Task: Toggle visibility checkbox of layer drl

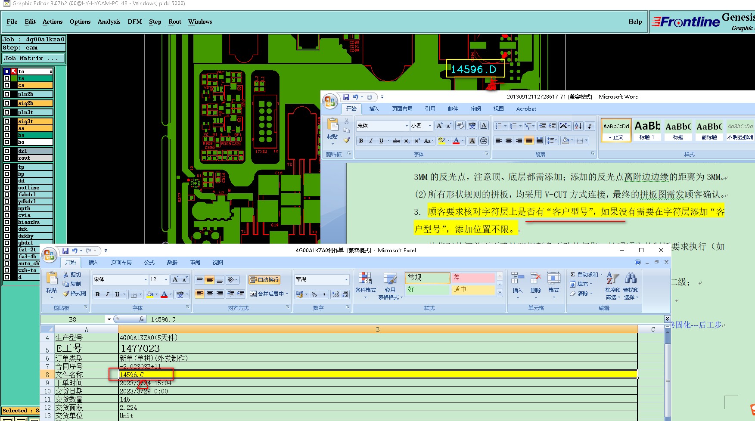Action: [x=7, y=151]
